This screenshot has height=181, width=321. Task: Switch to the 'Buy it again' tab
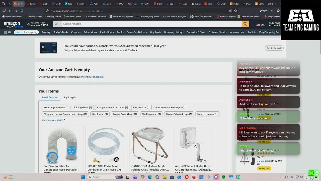tap(70, 97)
